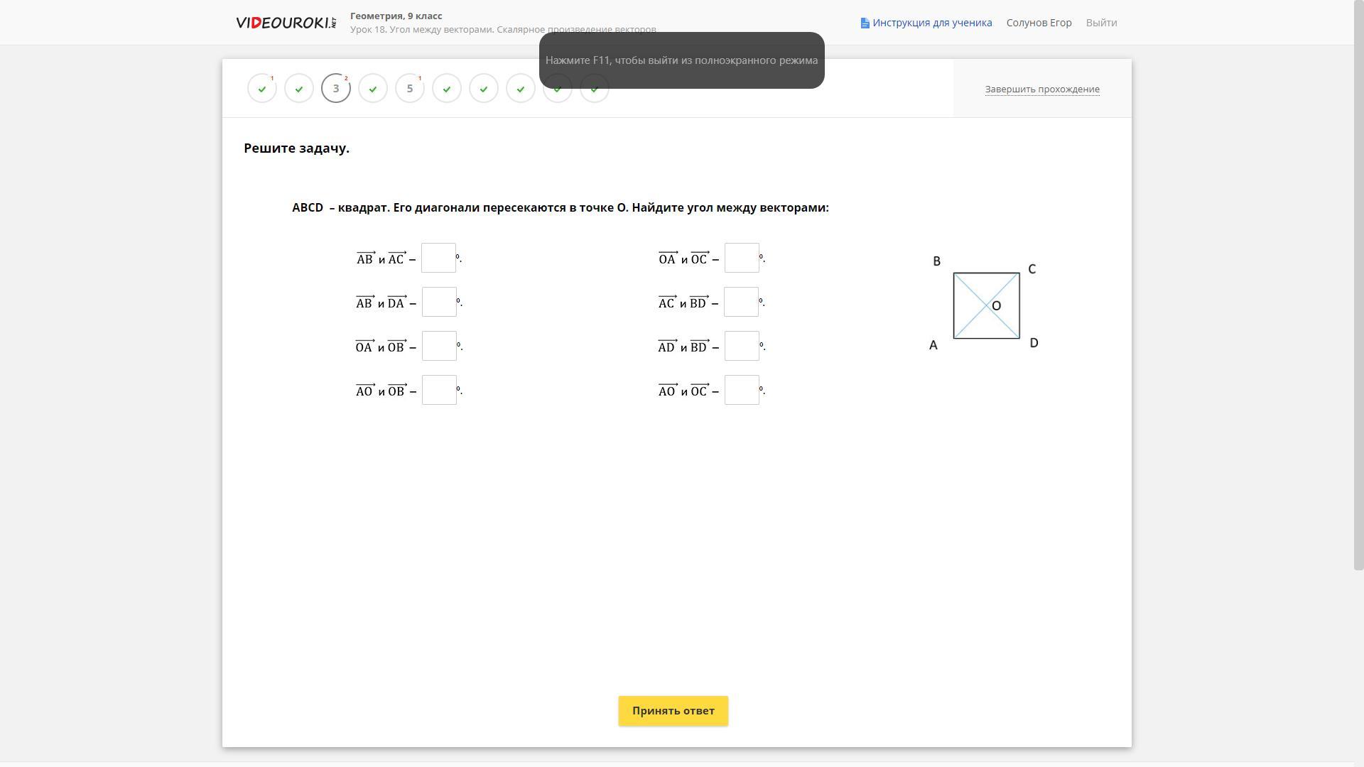The height and width of the screenshot is (767, 1364).
Task: Click the problem statement about ABCD квадрат
Action: pyautogui.click(x=561, y=207)
